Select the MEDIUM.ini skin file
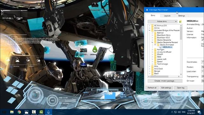Viewport: 204px width, 115px height. tap(167, 47)
